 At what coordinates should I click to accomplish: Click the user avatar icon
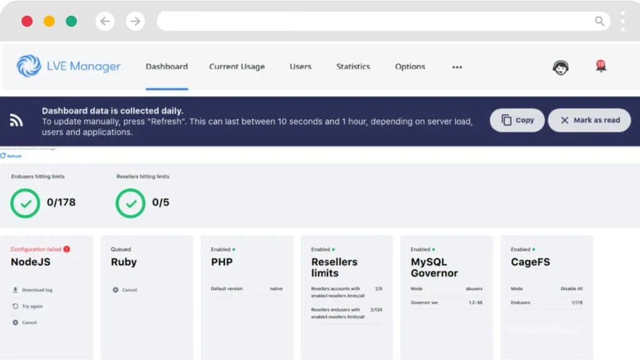561,67
